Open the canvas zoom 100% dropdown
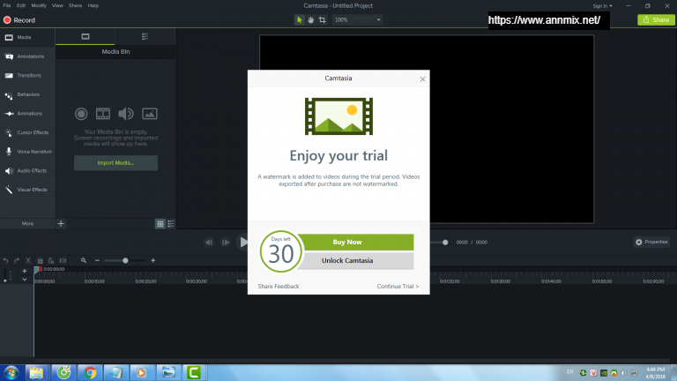This screenshot has width=677, height=381. [x=357, y=20]
